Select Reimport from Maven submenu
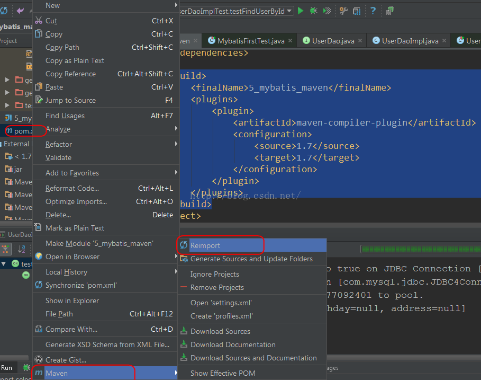 pos(205,245)
